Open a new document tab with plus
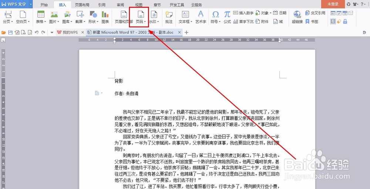The height and width of the screenshot is (189, 370). [x=186, y=33]
